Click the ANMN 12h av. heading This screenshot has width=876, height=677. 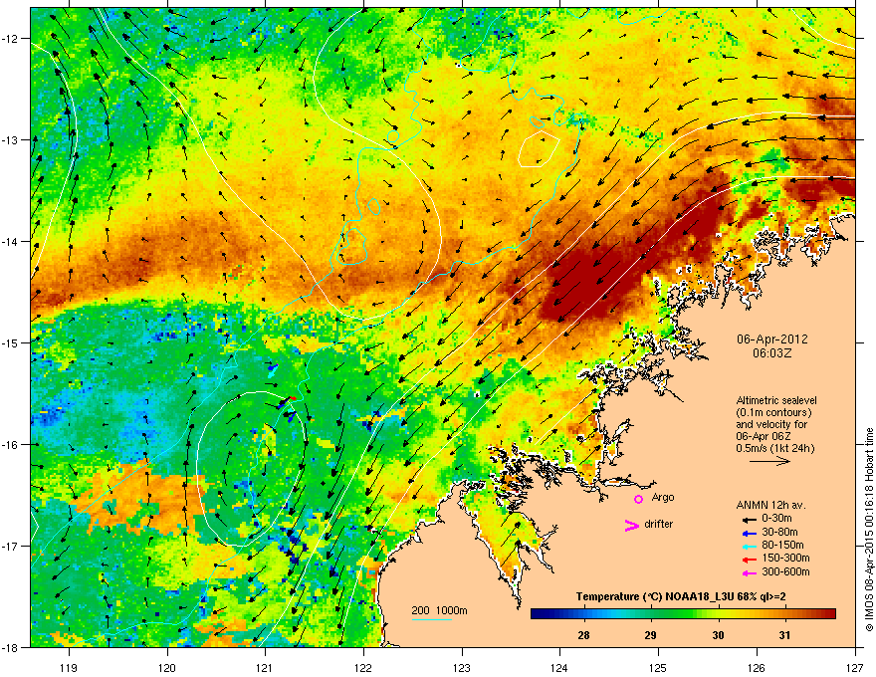[x=770, y=505]
